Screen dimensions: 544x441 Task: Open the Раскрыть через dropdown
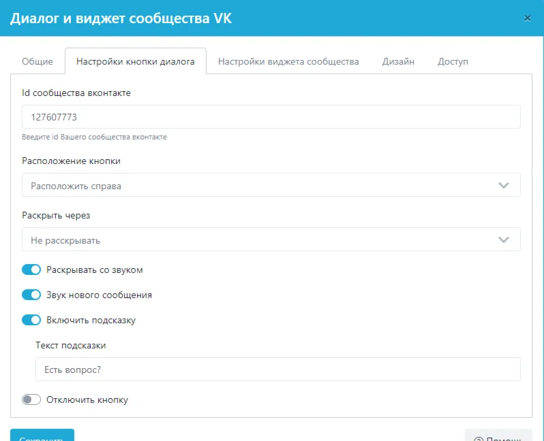[271, 239]
